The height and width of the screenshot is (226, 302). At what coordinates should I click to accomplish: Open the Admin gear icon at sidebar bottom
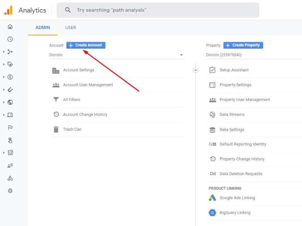click(10, 191)
